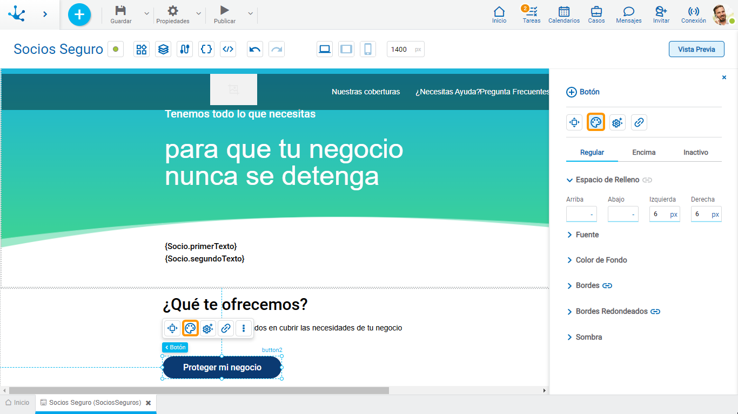Collapse the Espacio de Relleno section
The image size is (738, 414).
pyautogui.click(x=569, y=180)
